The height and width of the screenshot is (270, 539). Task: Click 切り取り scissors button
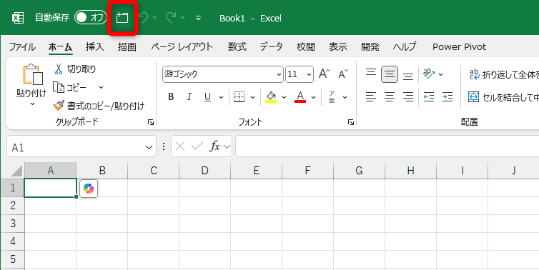75,69
